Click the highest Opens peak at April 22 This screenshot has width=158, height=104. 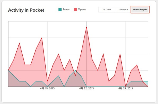click(86, 27)
